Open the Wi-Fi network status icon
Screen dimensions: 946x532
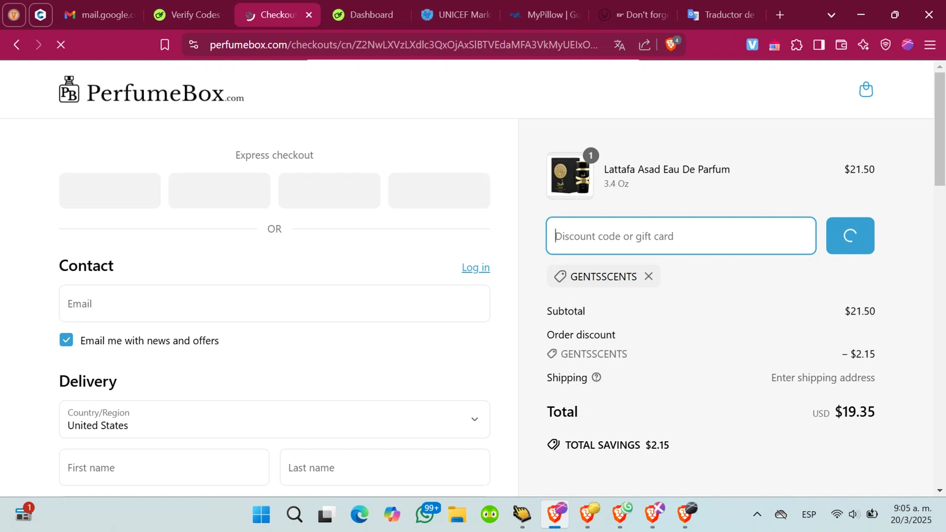[836, 514]
